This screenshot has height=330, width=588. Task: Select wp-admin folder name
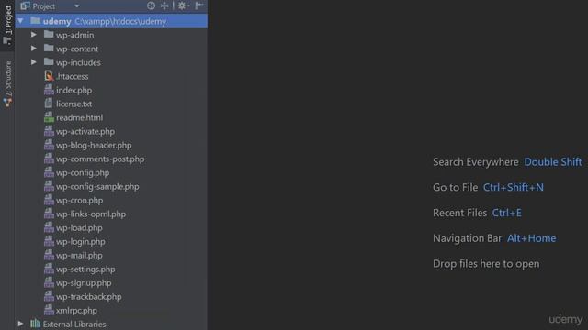point(75,35)
